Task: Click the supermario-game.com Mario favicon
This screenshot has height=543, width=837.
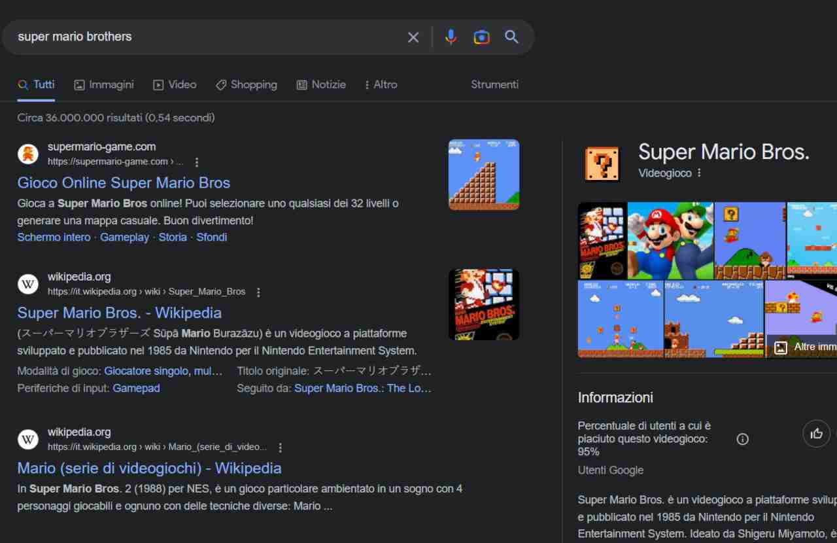Action: tap(28, 154)
